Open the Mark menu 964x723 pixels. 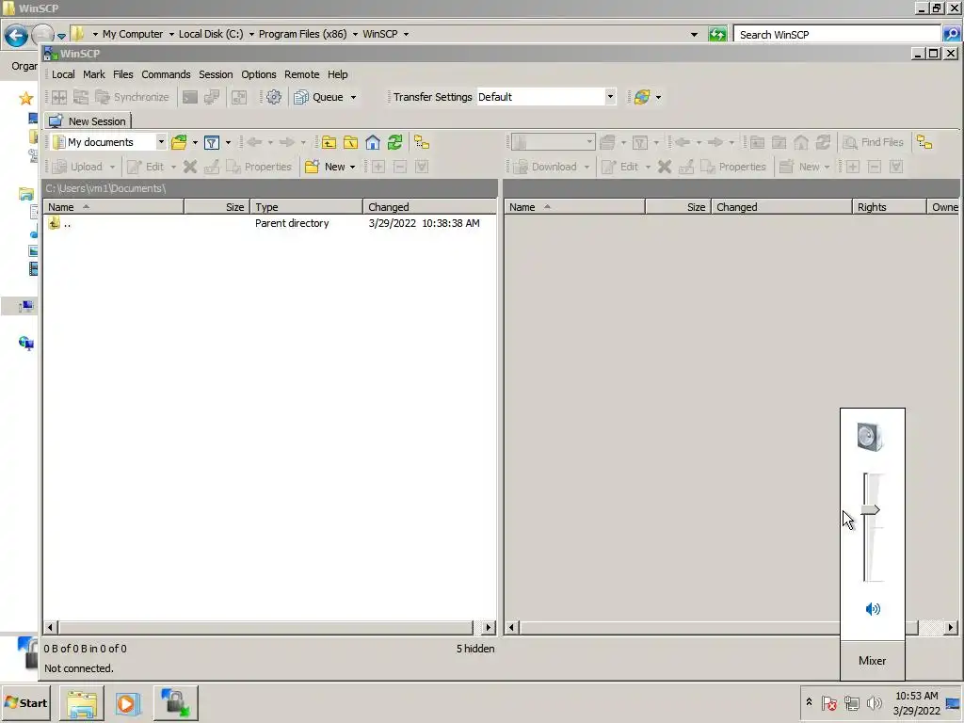94,74
